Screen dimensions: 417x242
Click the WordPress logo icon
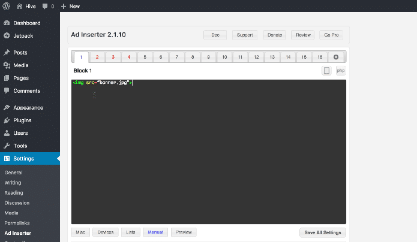click(x=7, y=6)
